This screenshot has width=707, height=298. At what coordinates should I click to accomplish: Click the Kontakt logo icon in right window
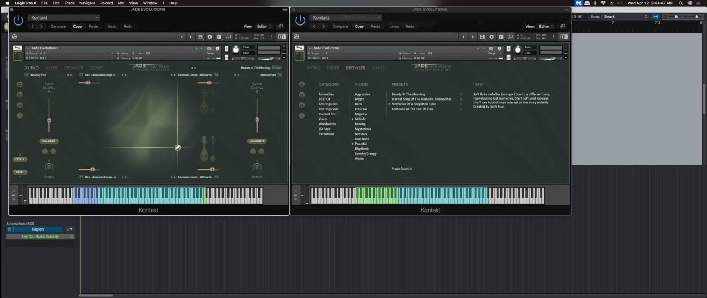[x=296, y=36]
